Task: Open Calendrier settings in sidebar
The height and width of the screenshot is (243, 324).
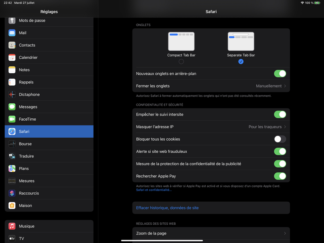Action: (49, 58)
